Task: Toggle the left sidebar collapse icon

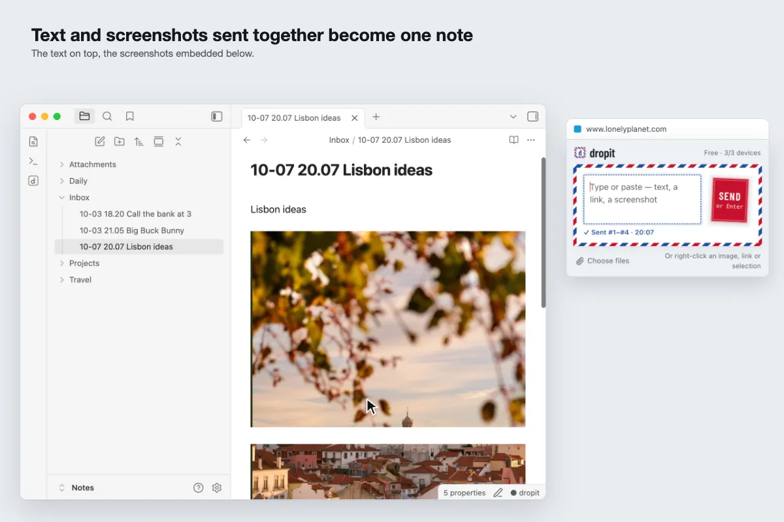Action: tap(217, 116)
